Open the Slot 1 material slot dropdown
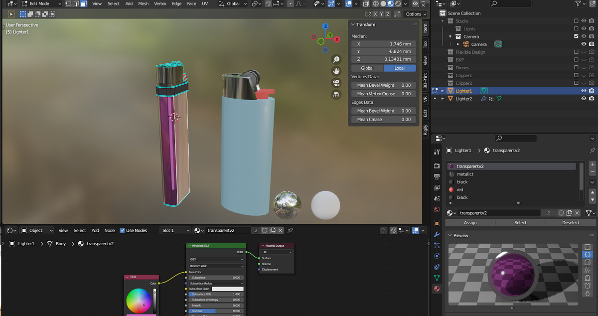This screenshot has height=316, width=598. click(175, 230)
